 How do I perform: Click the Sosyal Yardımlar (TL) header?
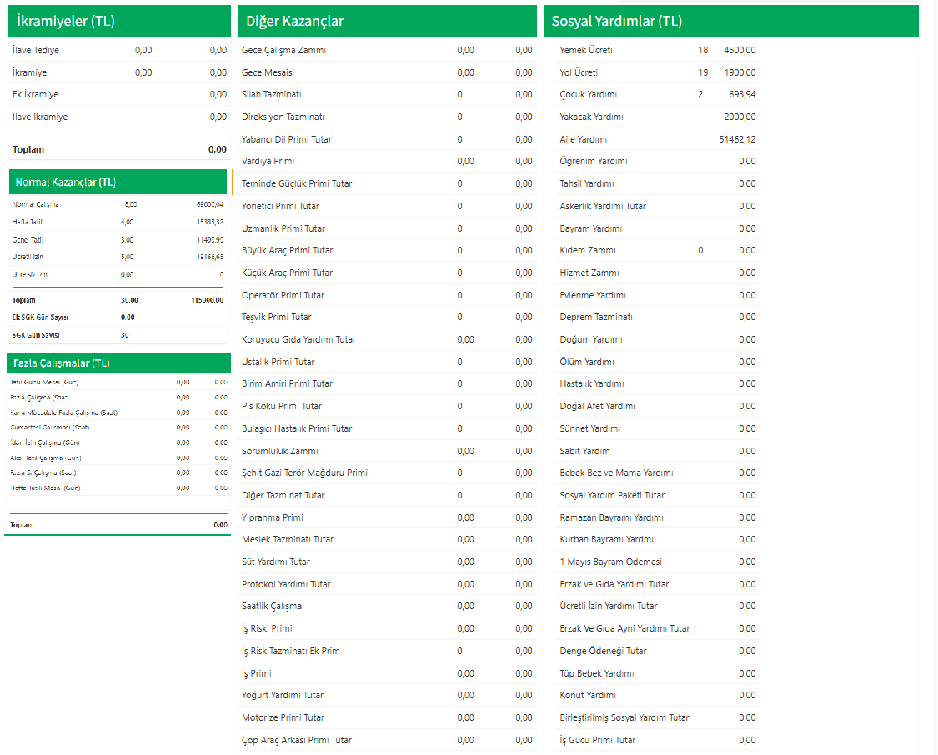[x=617, y=22]
